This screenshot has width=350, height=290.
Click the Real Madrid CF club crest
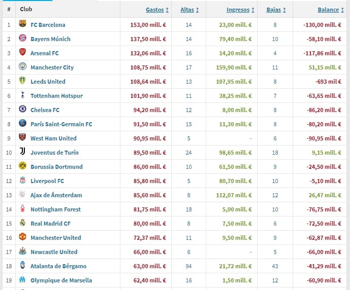(22, 223)
